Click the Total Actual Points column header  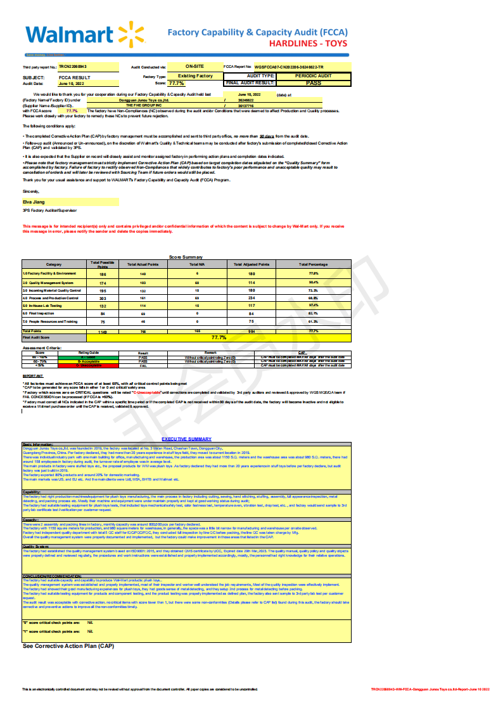(143, 264)
